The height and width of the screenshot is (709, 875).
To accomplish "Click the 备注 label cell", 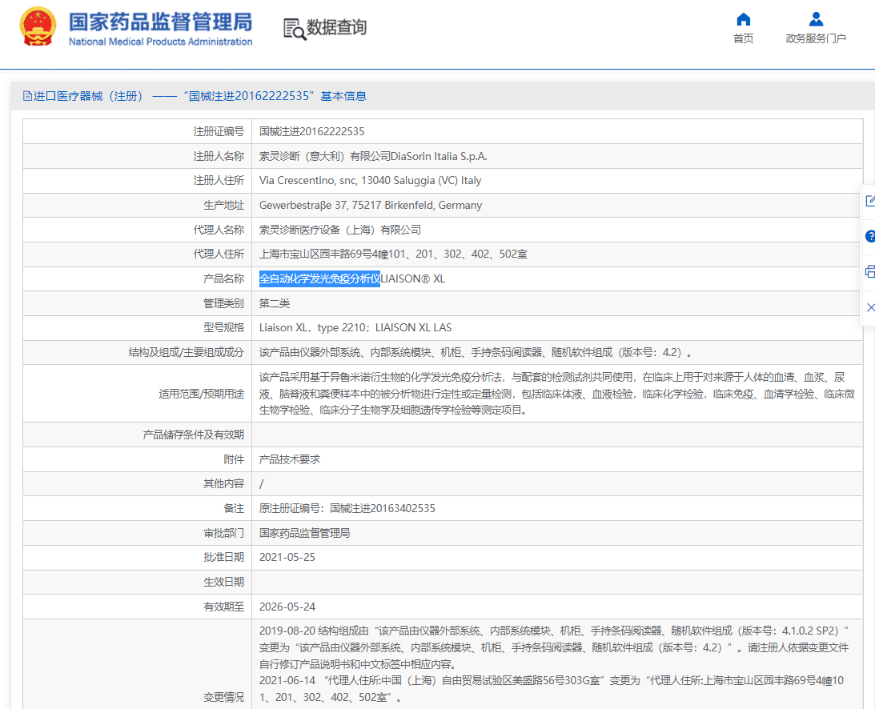I will tap(137, 508).
